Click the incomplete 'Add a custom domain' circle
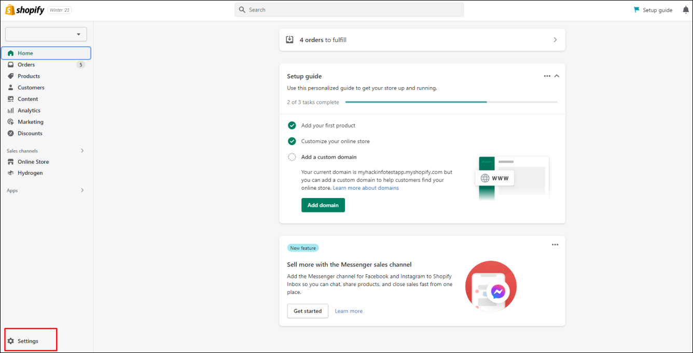The width and height of the screenshot is (693, 353). [x=292, y=157]
